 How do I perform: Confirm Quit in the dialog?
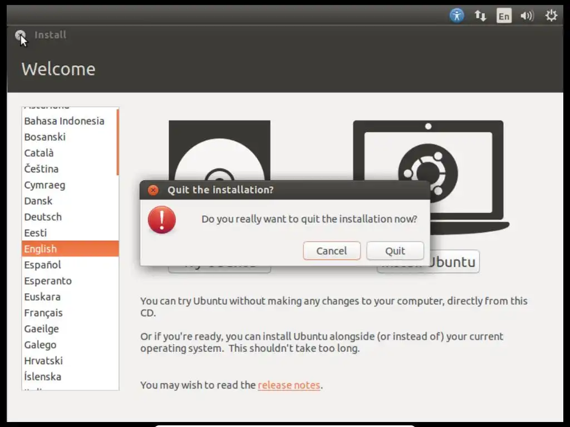[x=395, y=251]
